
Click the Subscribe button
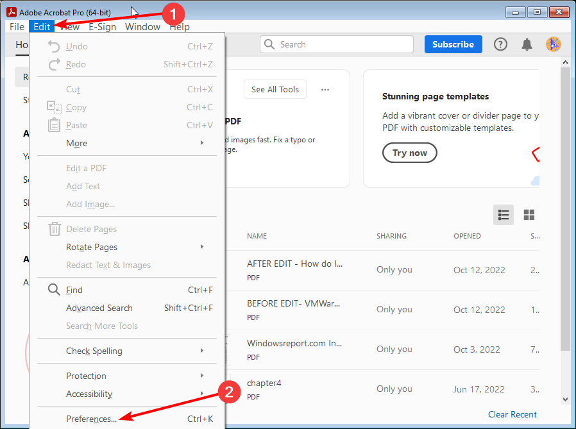(x=453, y=44)
